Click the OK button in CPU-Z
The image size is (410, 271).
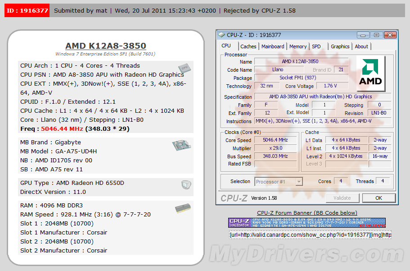point(378,198)
